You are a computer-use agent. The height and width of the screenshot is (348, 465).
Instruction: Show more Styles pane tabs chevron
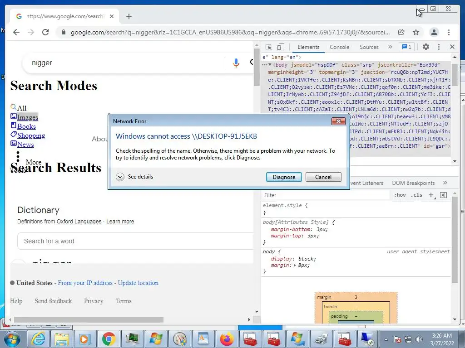pyautogui.click(x=445, y=183)
